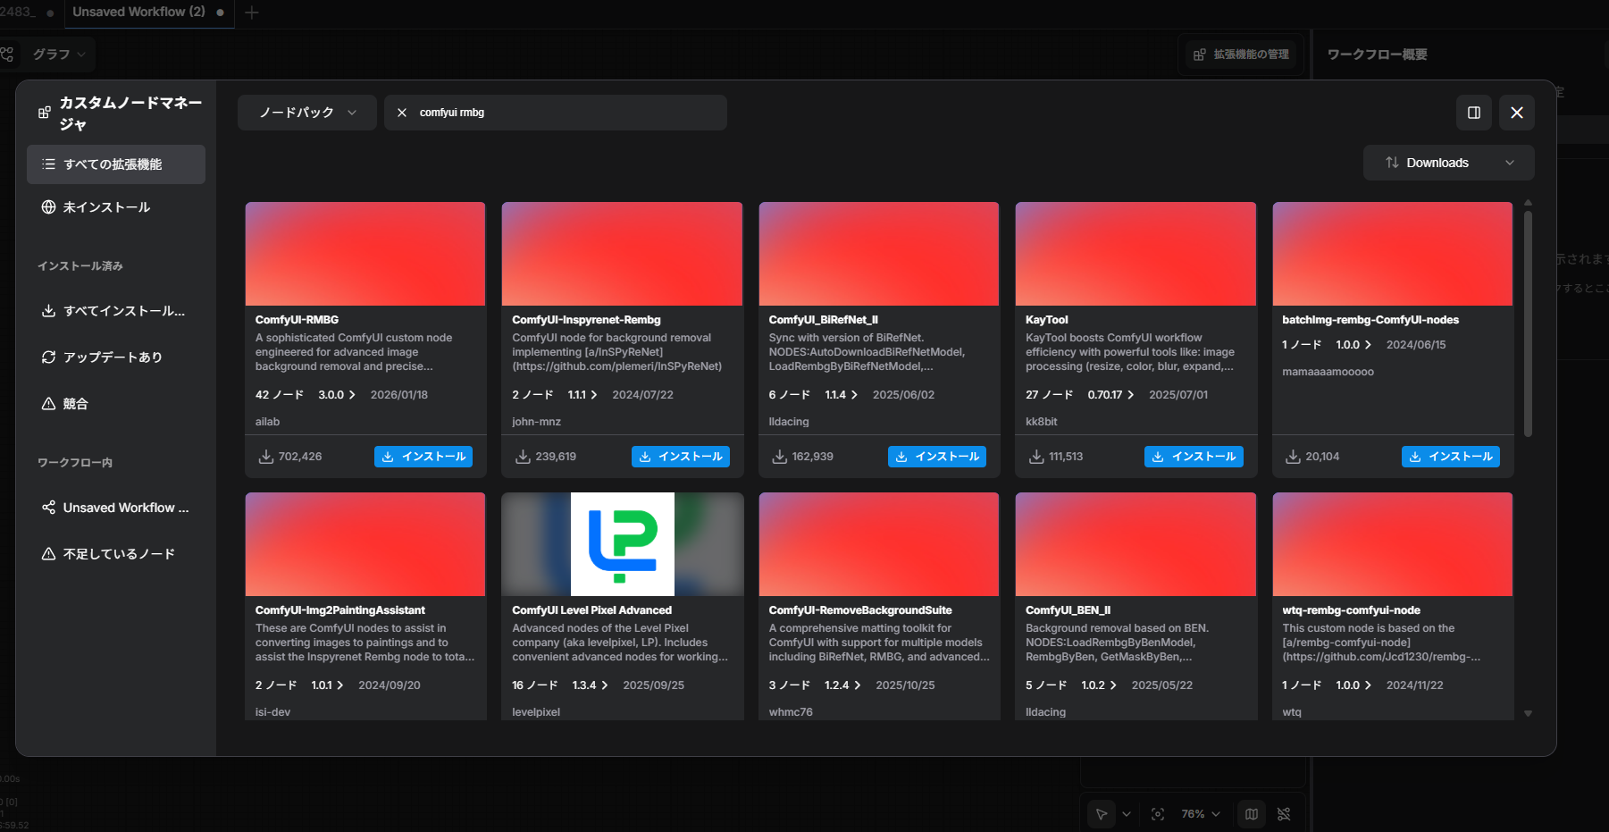This screenshot has height=832, width=1609.
Task: Open ComfyUI-Img2PaintingAssistant version 1.0.1 selector
Action: click(x=327, y=685)
